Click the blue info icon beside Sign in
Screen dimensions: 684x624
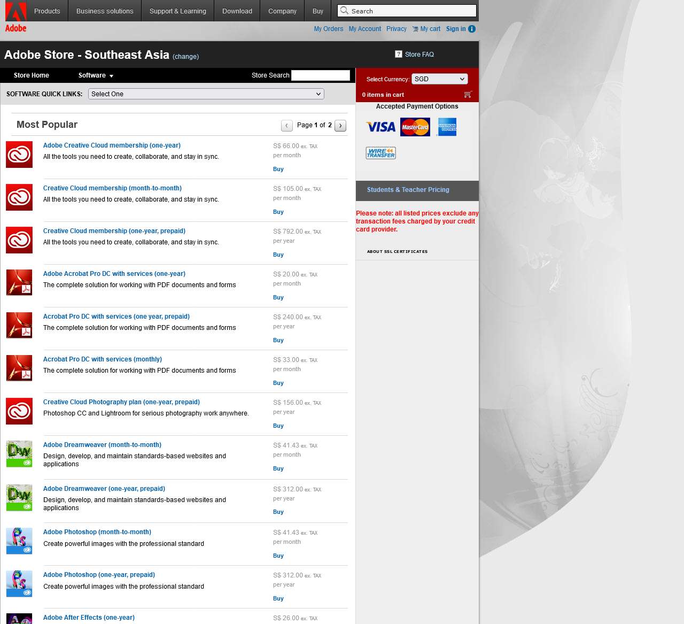(472, 29)
